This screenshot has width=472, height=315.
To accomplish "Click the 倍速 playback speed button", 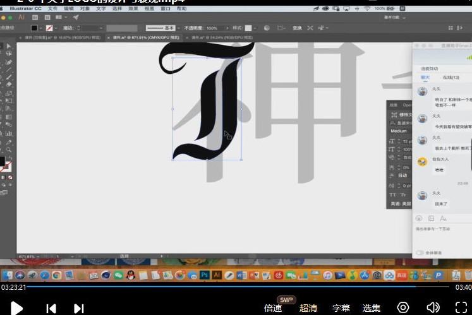I will 273,308.
